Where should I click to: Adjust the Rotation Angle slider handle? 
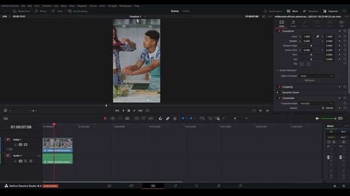tap(311, 46)
